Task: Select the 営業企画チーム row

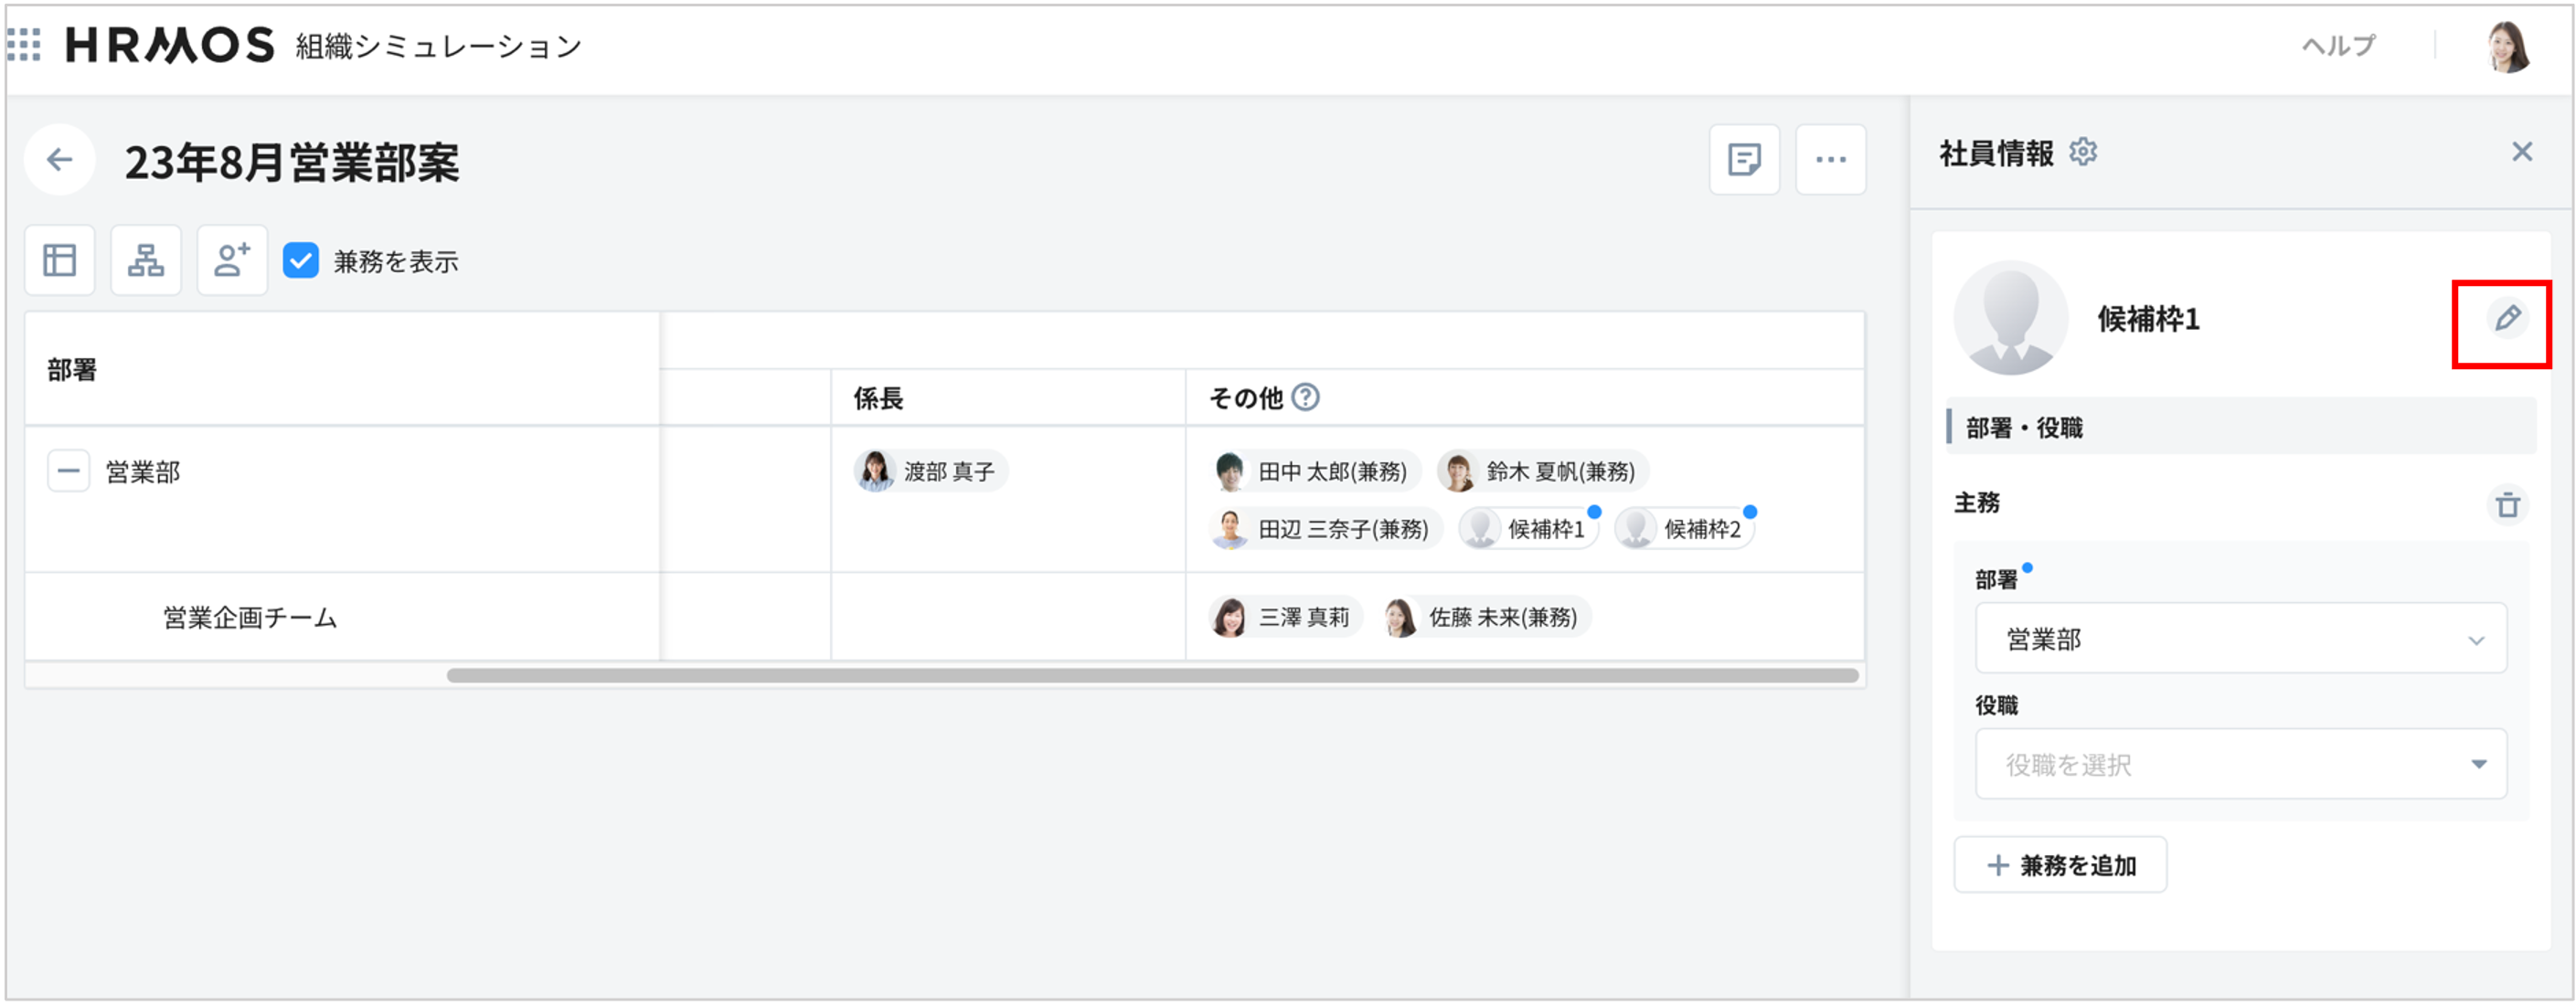Action: (250, 617)
